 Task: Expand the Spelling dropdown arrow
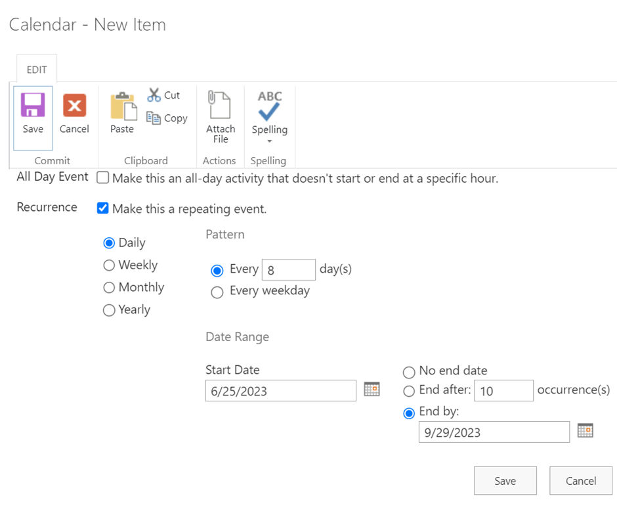pos(270,141)
